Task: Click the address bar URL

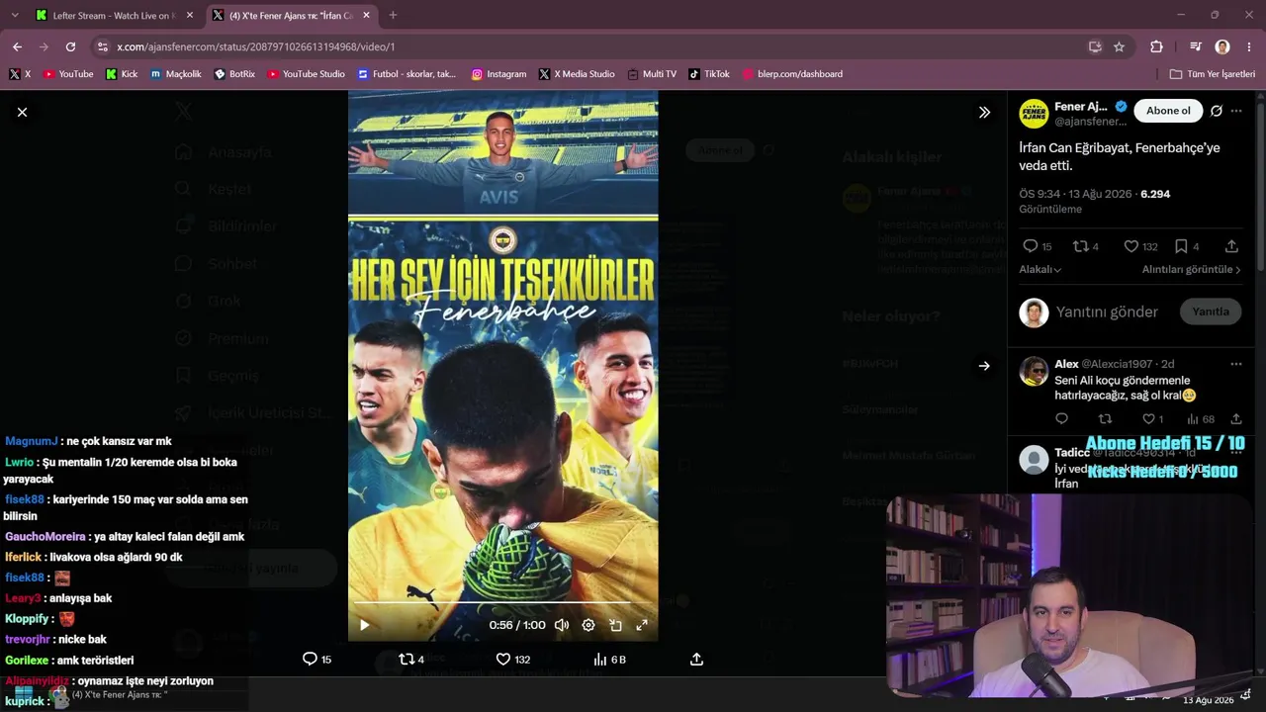Action: tap(255, 46)
